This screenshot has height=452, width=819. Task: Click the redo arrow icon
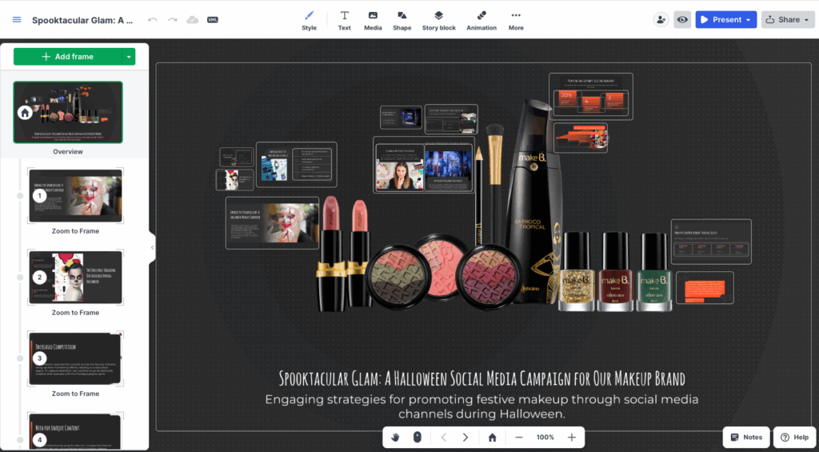[172, 20]
